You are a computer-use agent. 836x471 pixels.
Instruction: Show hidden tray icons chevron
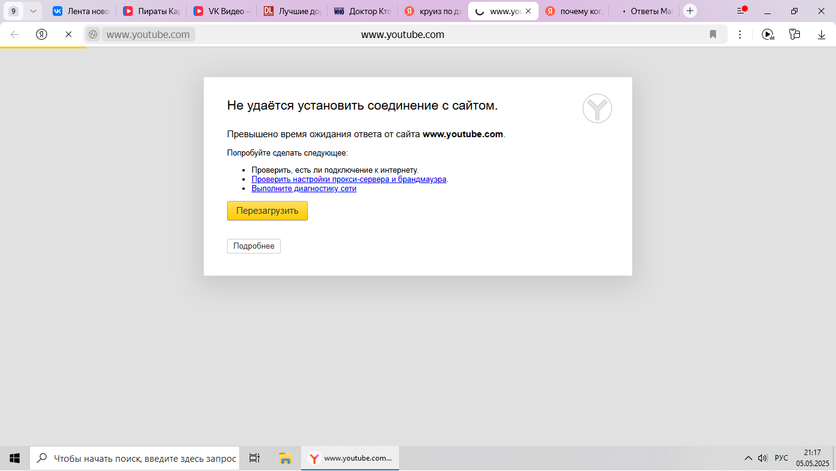pos(748,458)
